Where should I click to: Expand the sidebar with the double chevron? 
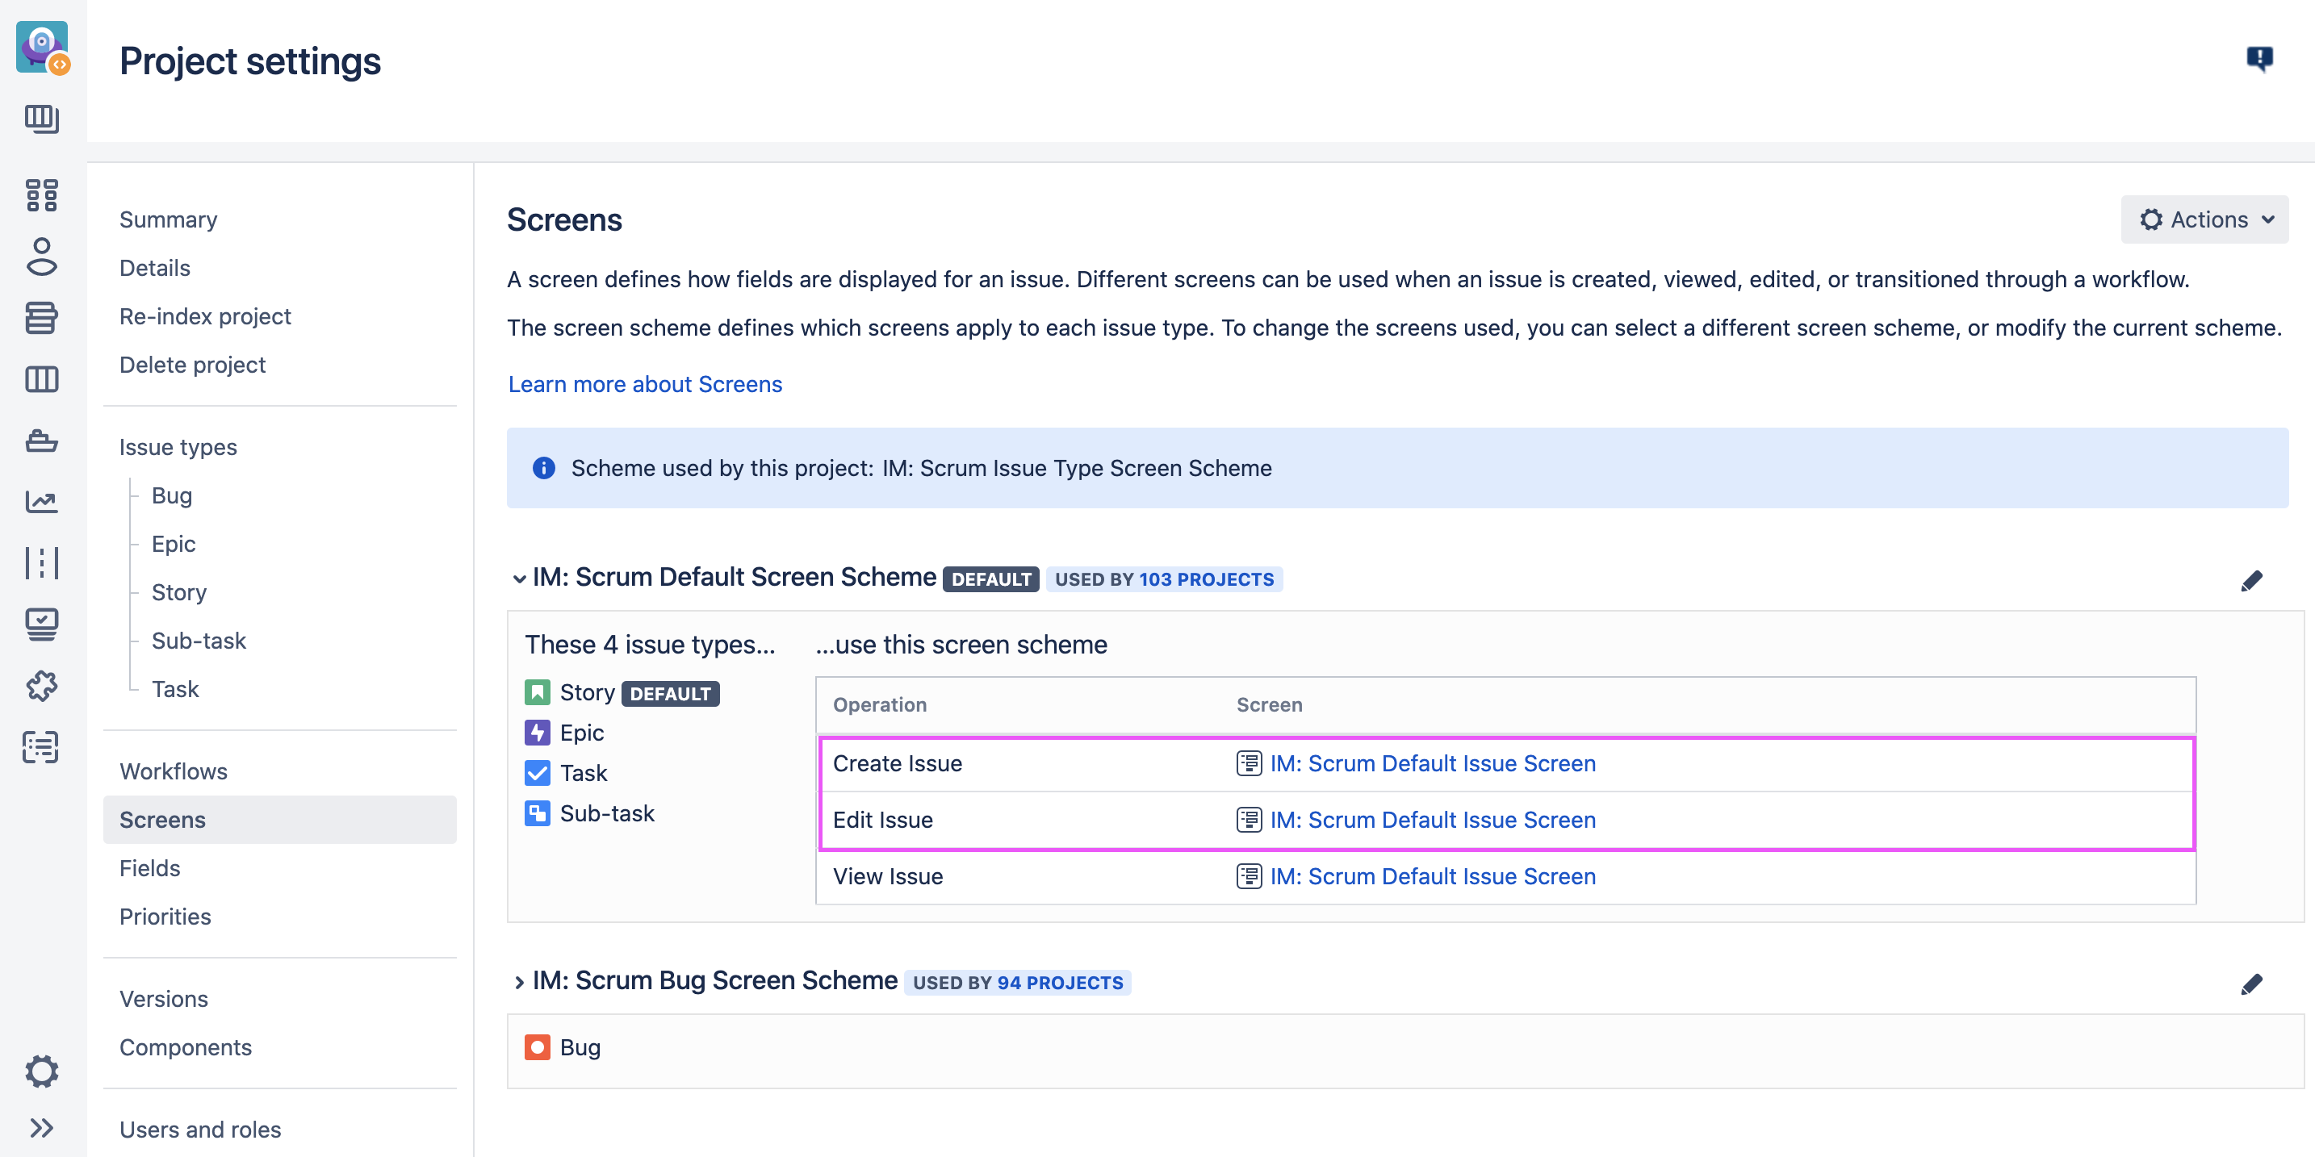pyautogui.click(x=41, y=1127)
